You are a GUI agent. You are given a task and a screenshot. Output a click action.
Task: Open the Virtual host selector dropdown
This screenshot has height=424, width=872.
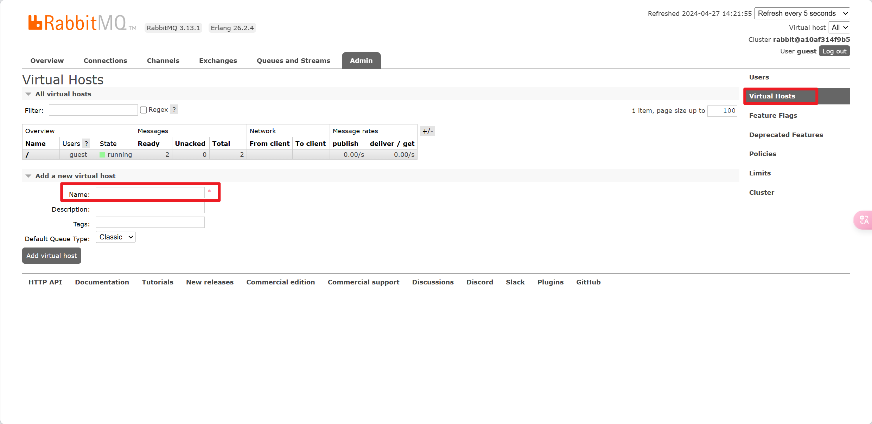tap(839, 27)
